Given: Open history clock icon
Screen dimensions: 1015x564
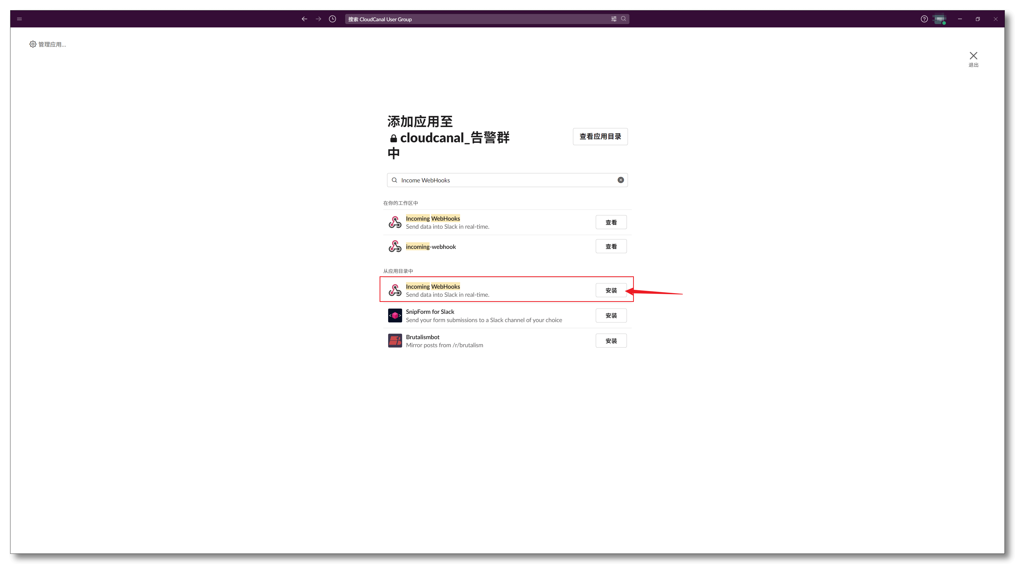Looking at the screenshot, I should click(x=332, y=19).
